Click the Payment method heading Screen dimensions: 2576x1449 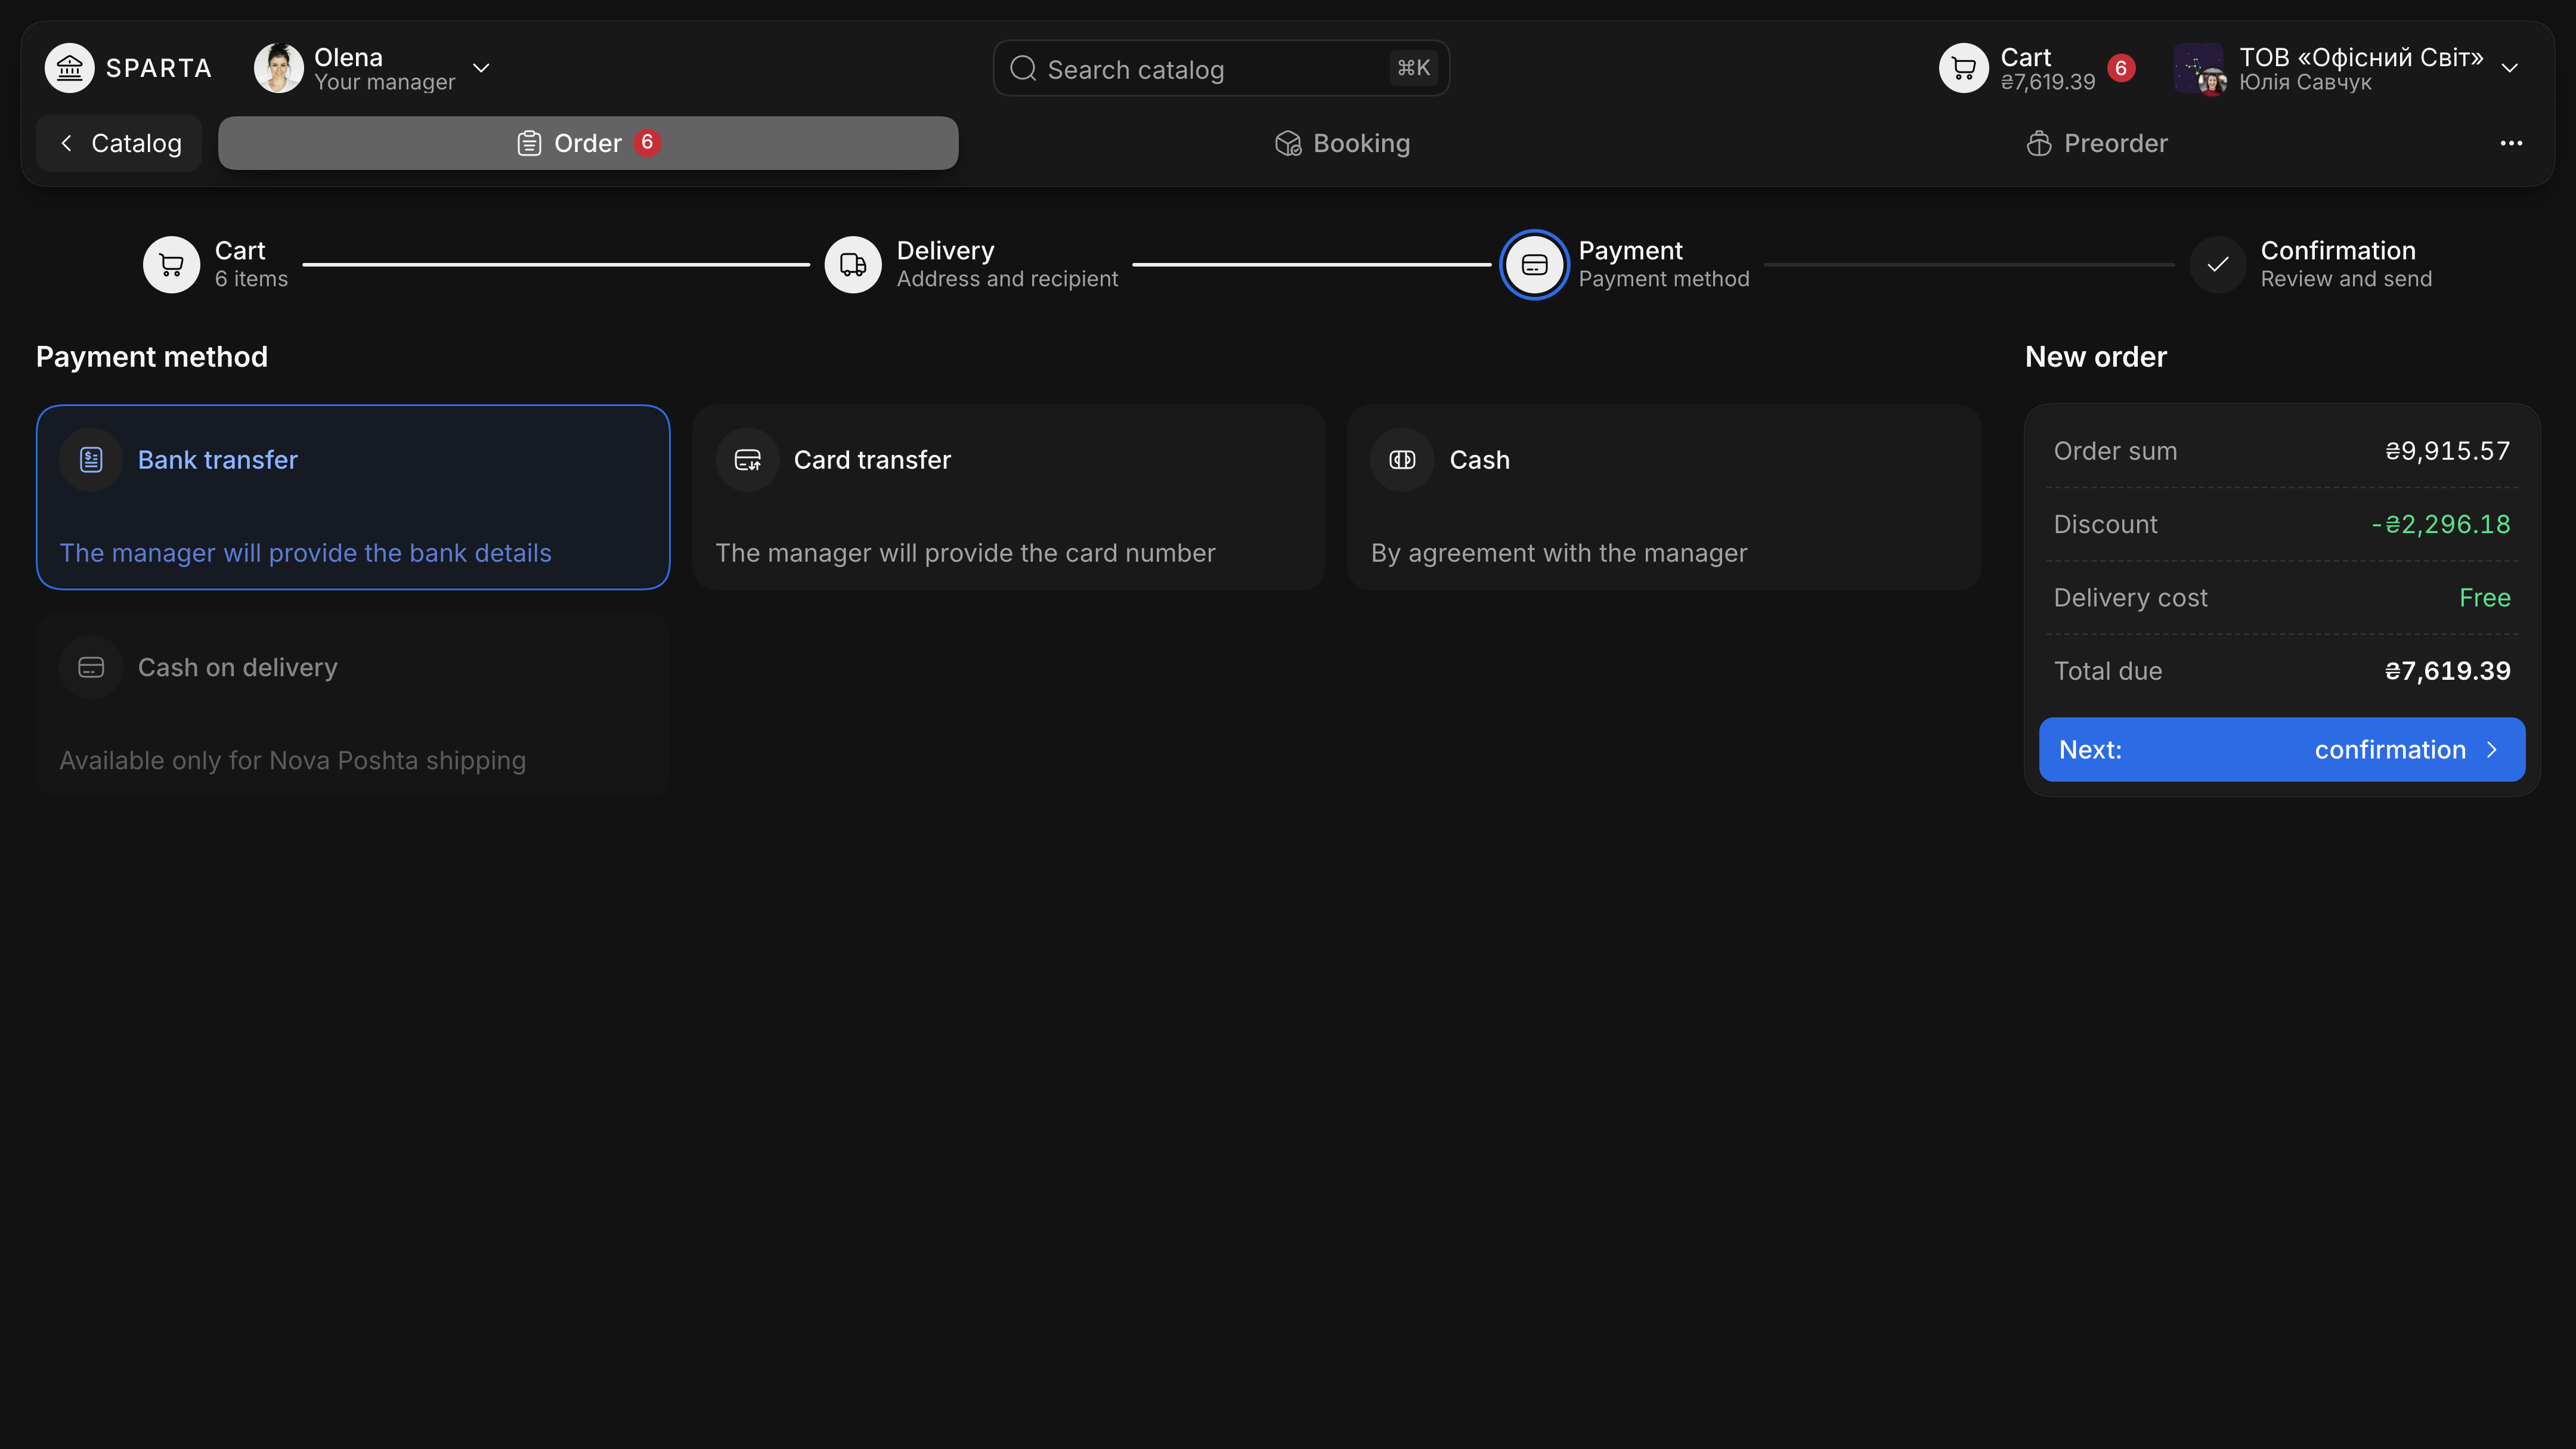pos(152,357)
